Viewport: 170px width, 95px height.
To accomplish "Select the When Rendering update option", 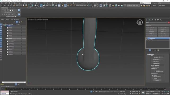I will (153, 77).
